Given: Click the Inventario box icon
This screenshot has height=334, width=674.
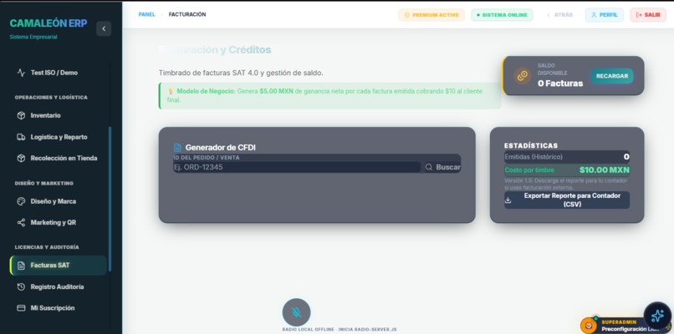Looking at the screenshot, I should [21, 115].
